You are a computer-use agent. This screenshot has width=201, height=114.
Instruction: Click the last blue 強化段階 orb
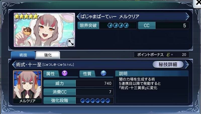tap(108, 100)
